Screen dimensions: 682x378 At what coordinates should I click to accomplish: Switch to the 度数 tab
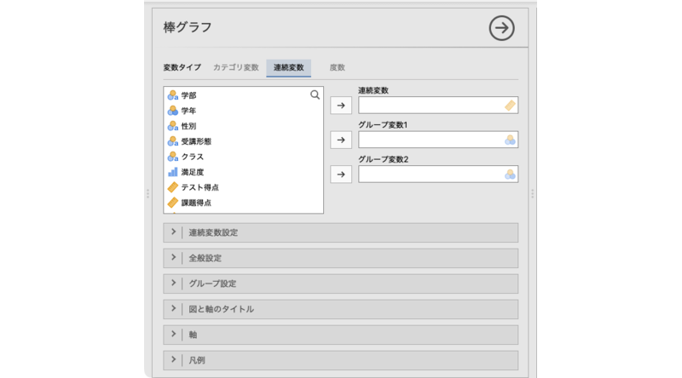(337, 67)
